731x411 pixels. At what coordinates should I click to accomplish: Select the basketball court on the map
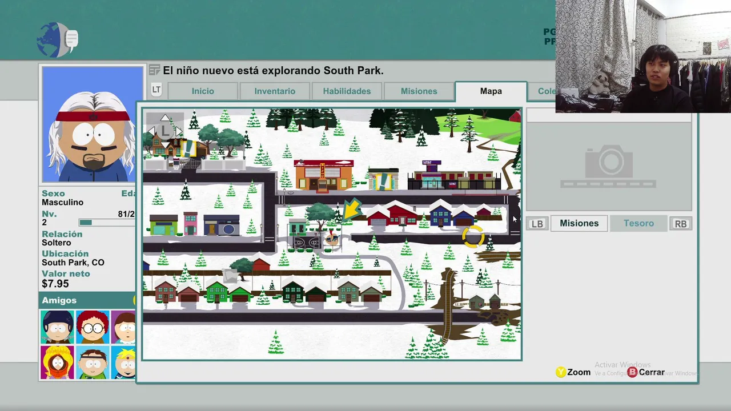(307, 242)
